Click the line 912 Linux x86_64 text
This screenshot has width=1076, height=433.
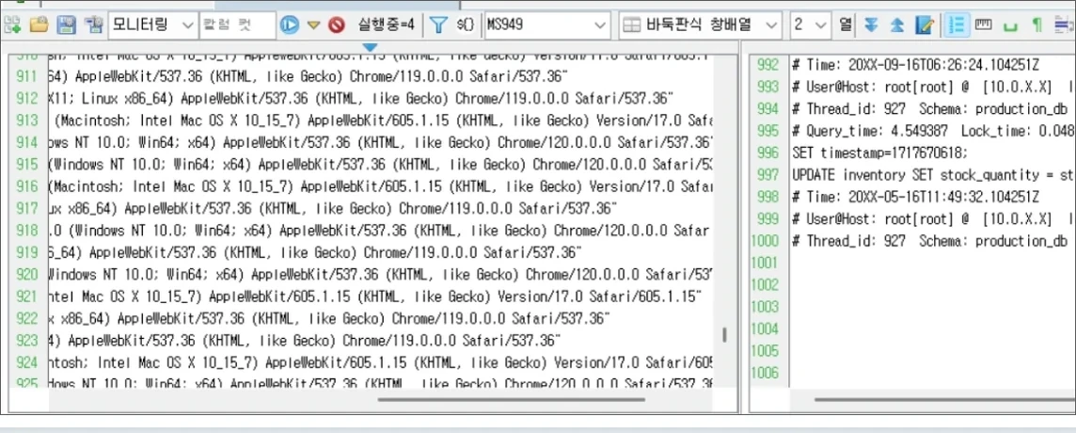pyautogui.click(x=362, y=99)
